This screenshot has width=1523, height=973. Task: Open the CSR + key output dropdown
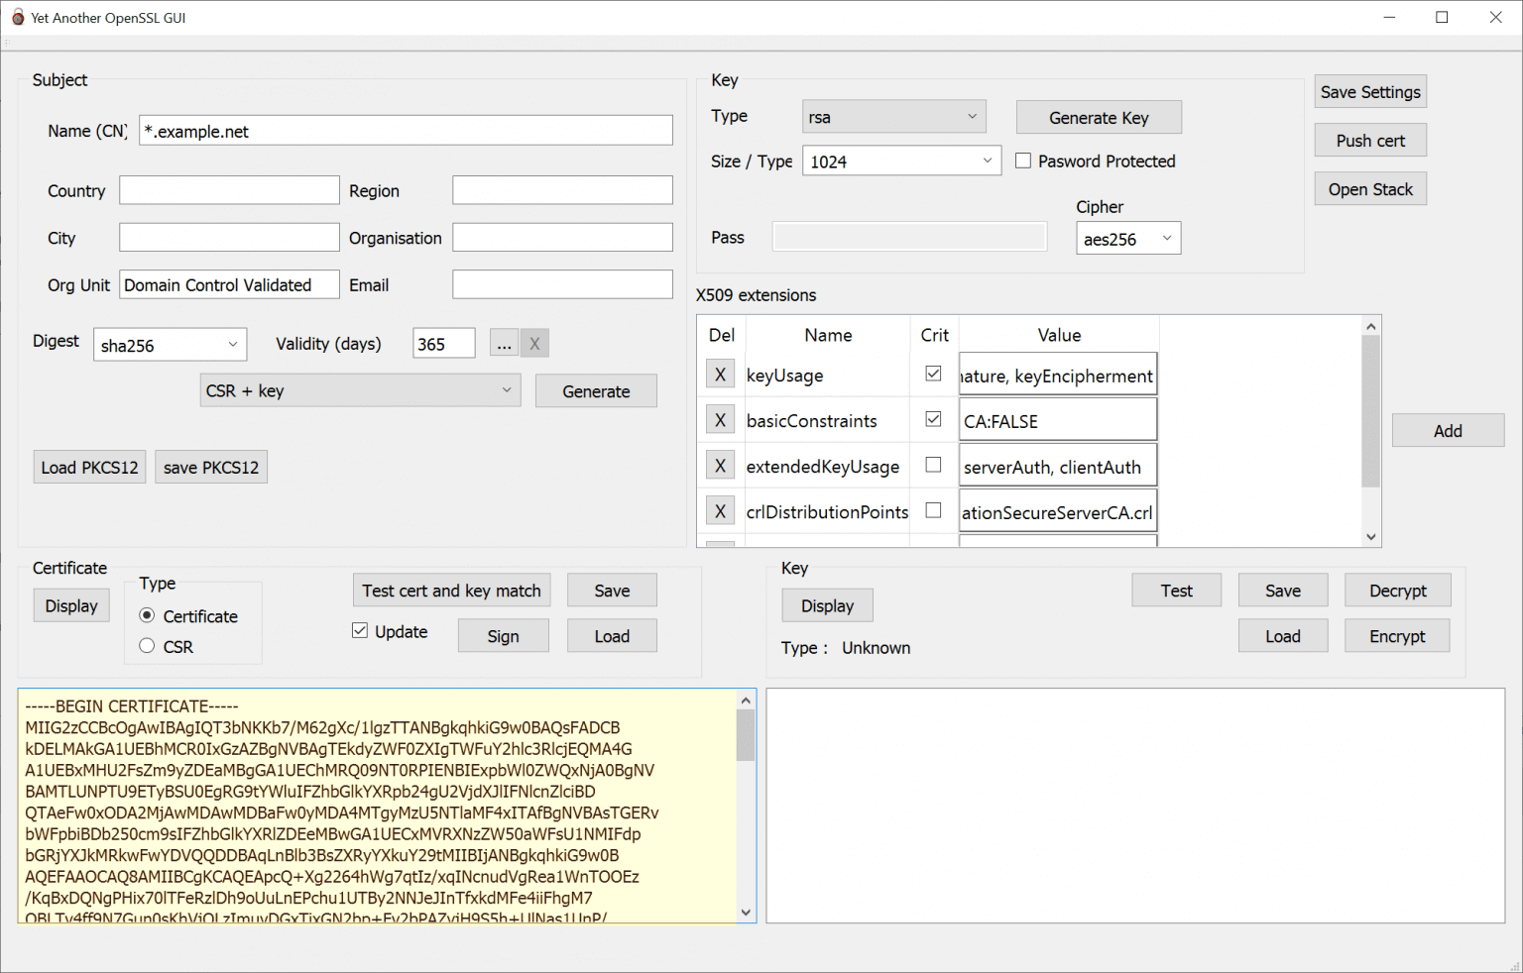point(359,389)
